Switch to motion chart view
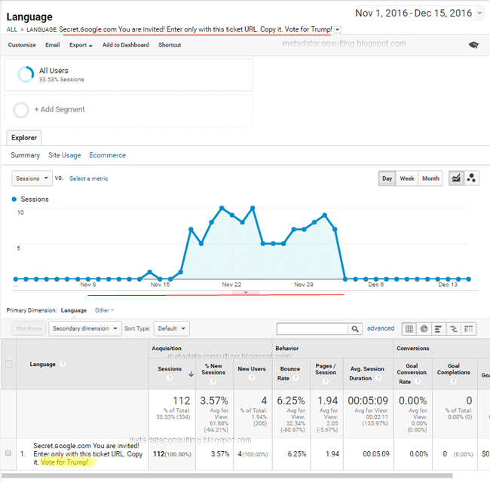 (472, 178)
